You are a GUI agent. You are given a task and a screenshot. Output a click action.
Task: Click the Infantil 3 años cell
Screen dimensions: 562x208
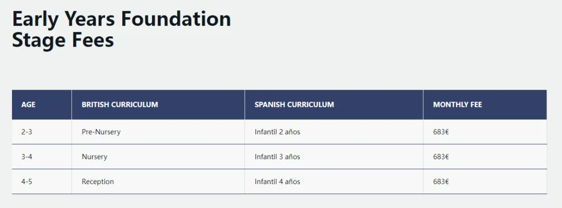334,157
